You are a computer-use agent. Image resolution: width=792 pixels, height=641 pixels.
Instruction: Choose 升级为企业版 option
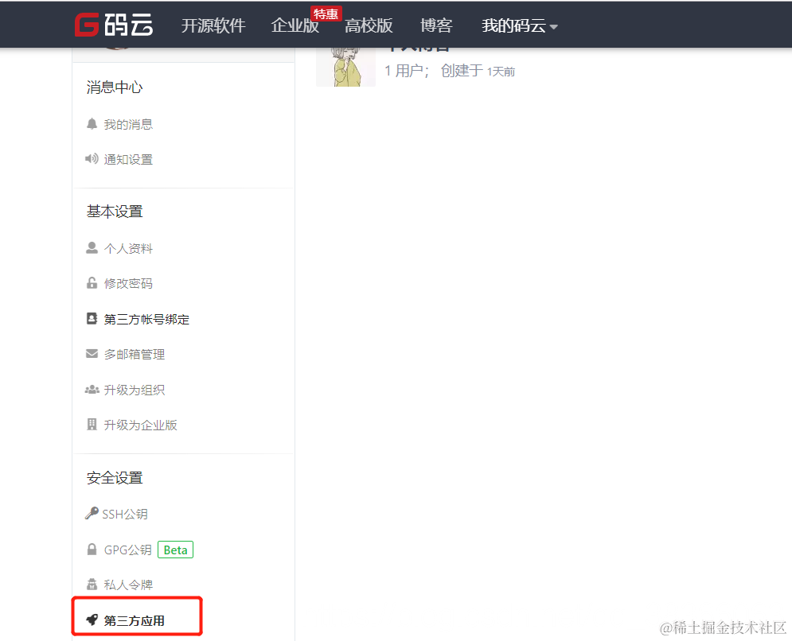(140, 425)
